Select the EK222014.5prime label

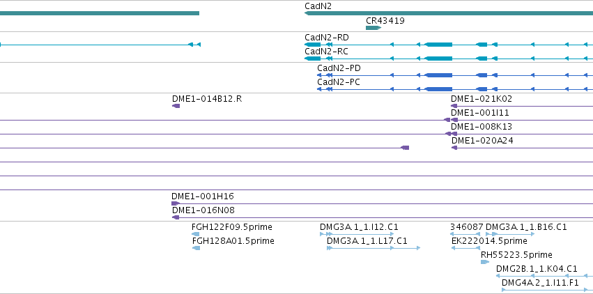click(x=489, y=241)
